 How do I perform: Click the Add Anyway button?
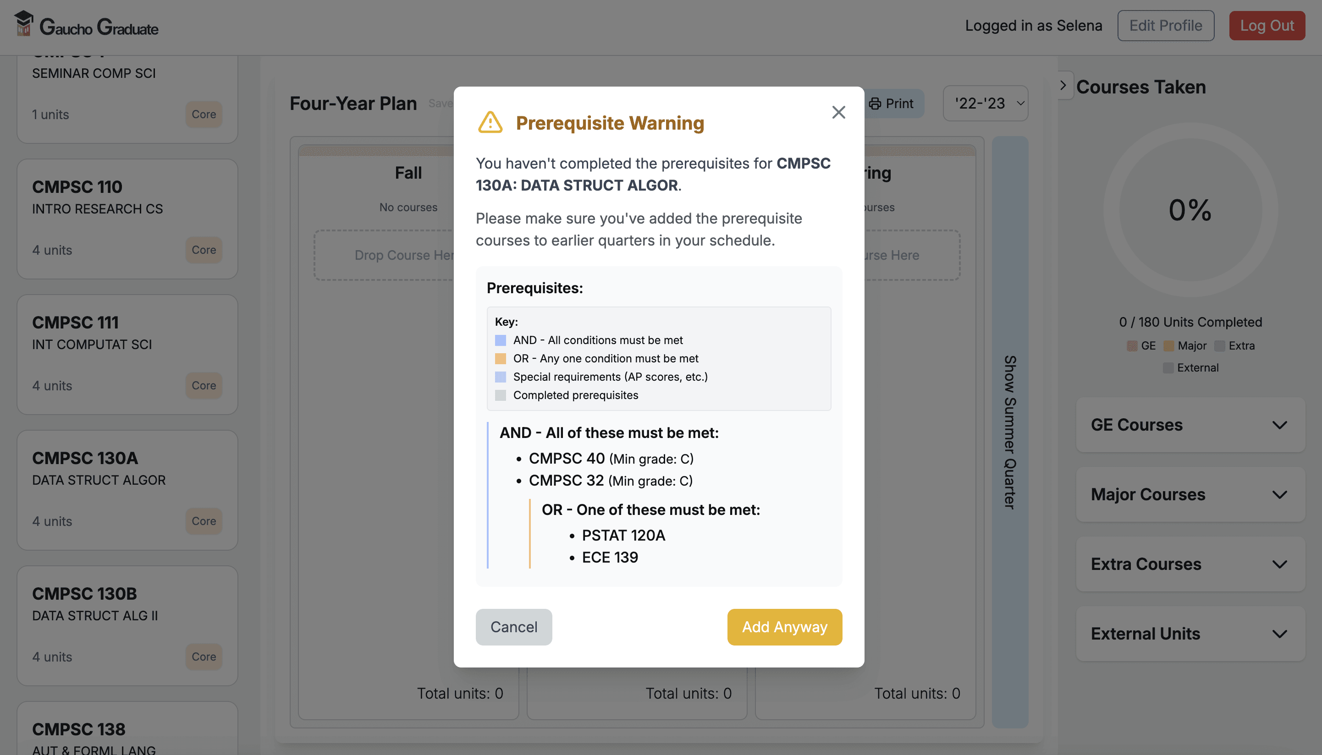click(x=784, y=627)
